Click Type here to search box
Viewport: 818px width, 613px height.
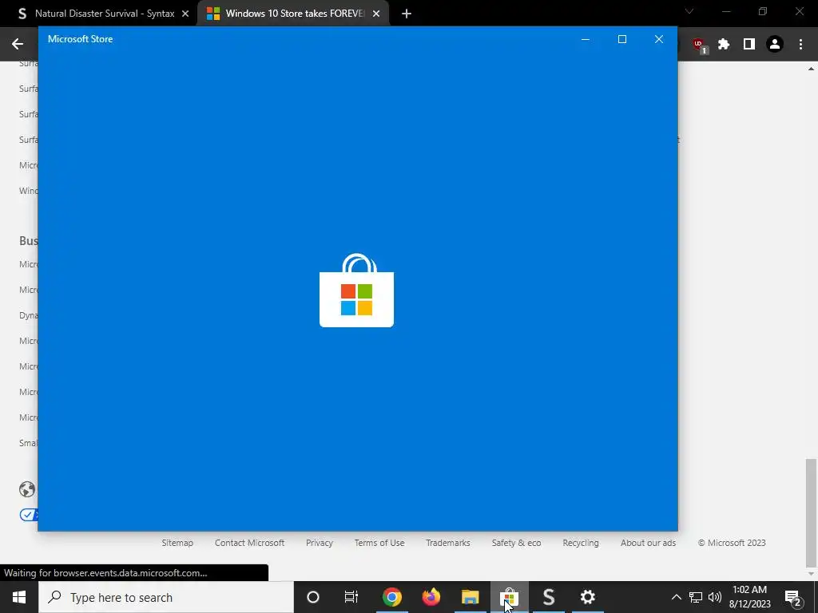click(x=166, y=597)
